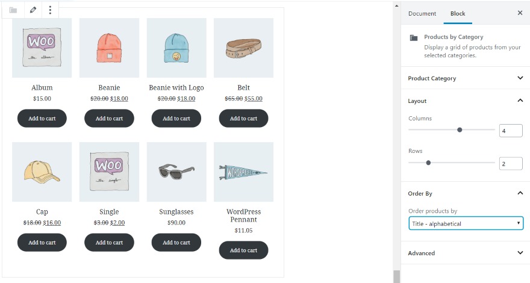The width and height of the screenshot is (530, 283).
Task: Collapse the Order By panel
Action: pos(465,193)
